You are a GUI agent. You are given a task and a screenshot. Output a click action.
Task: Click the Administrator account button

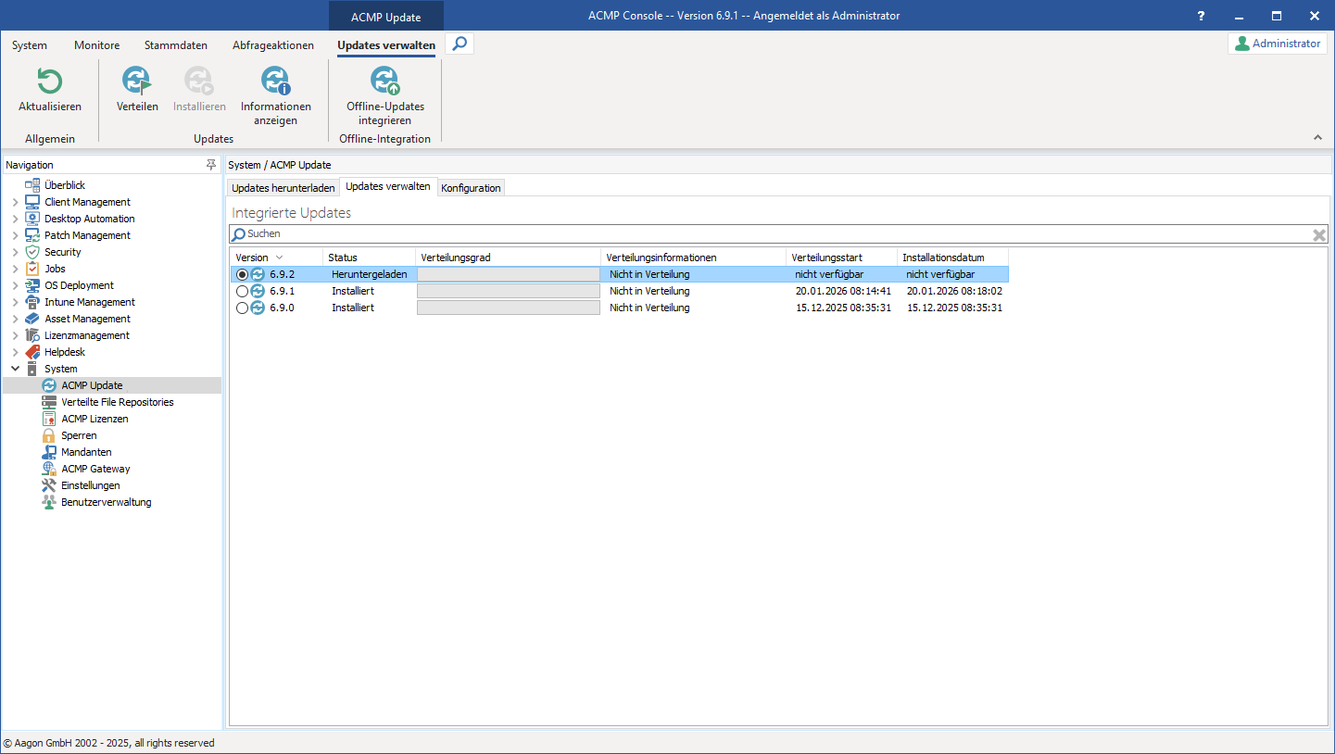(x=1278, y=43)
